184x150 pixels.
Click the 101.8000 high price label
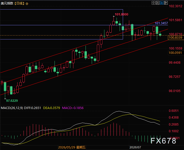tap(121, 14)
